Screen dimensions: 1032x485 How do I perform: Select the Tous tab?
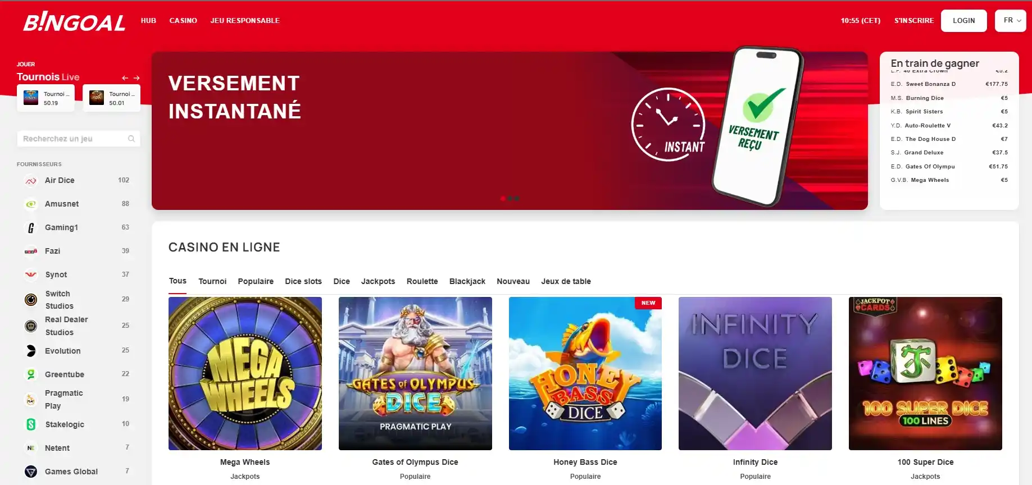pyautogui.click(x=178, y=281)
